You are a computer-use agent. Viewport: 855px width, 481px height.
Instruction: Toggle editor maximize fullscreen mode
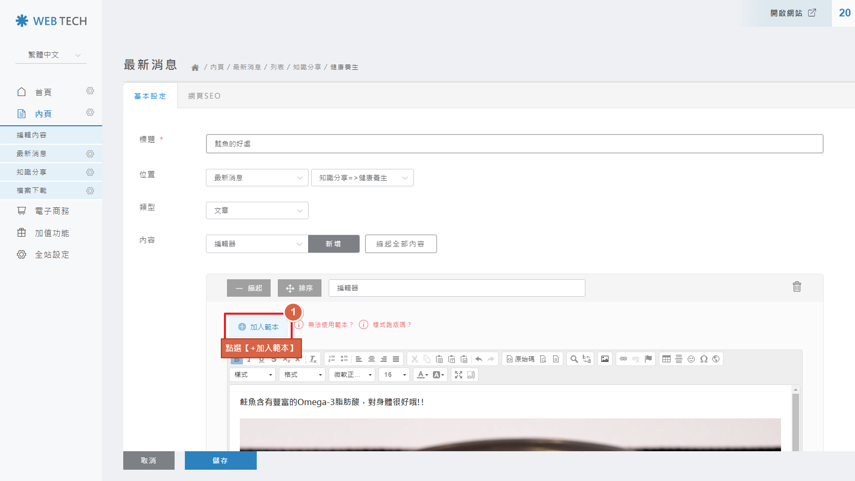[459, 375]
